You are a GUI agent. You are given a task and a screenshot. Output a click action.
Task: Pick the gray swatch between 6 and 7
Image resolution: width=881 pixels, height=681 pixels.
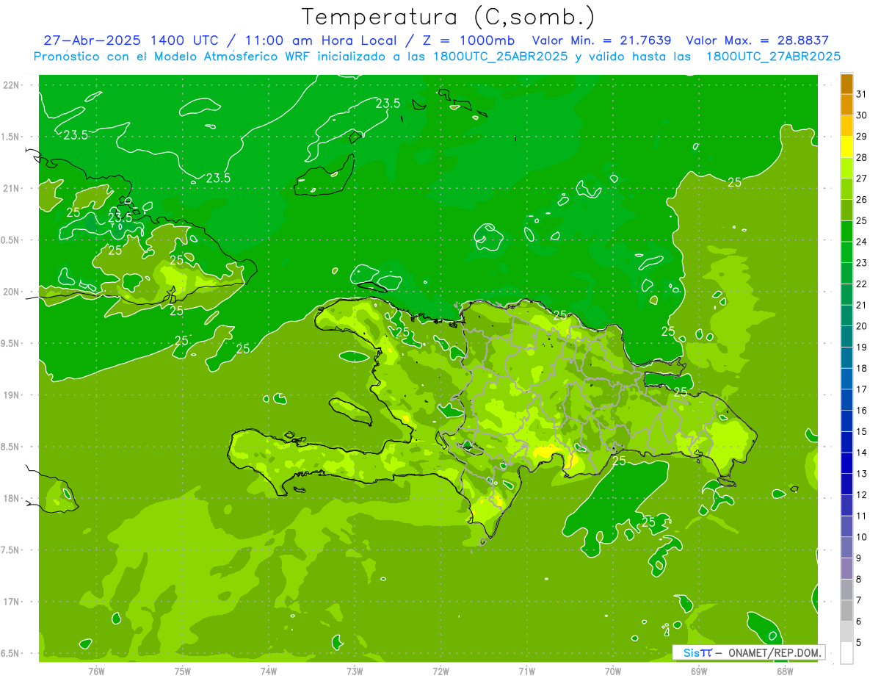pyautogui.click(x=846, y=611)
